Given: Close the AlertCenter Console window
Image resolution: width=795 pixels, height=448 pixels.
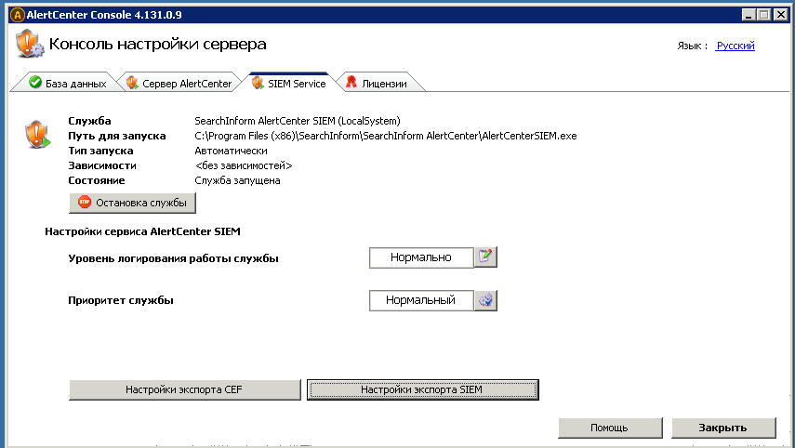Looking at the screenshot, I should point(781,15).
